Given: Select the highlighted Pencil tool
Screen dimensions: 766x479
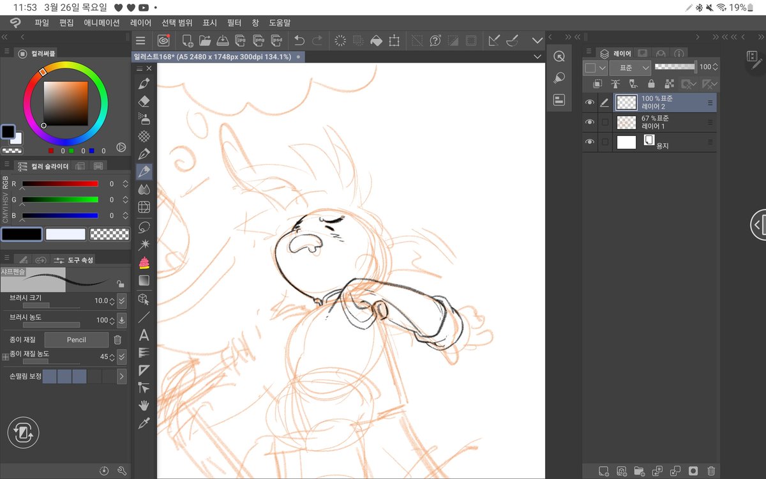Looking at the screenshot, I should point(144,172).
